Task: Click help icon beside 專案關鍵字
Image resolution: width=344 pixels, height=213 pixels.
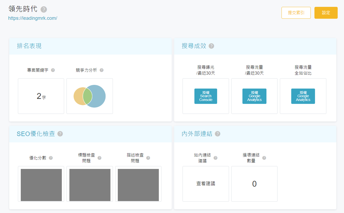Action: pyautogui.click(x=53, y=70)
